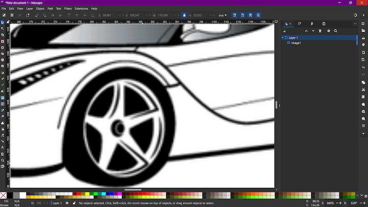
Task: Select the Mesh gradient tool
Action: point(3,104)
